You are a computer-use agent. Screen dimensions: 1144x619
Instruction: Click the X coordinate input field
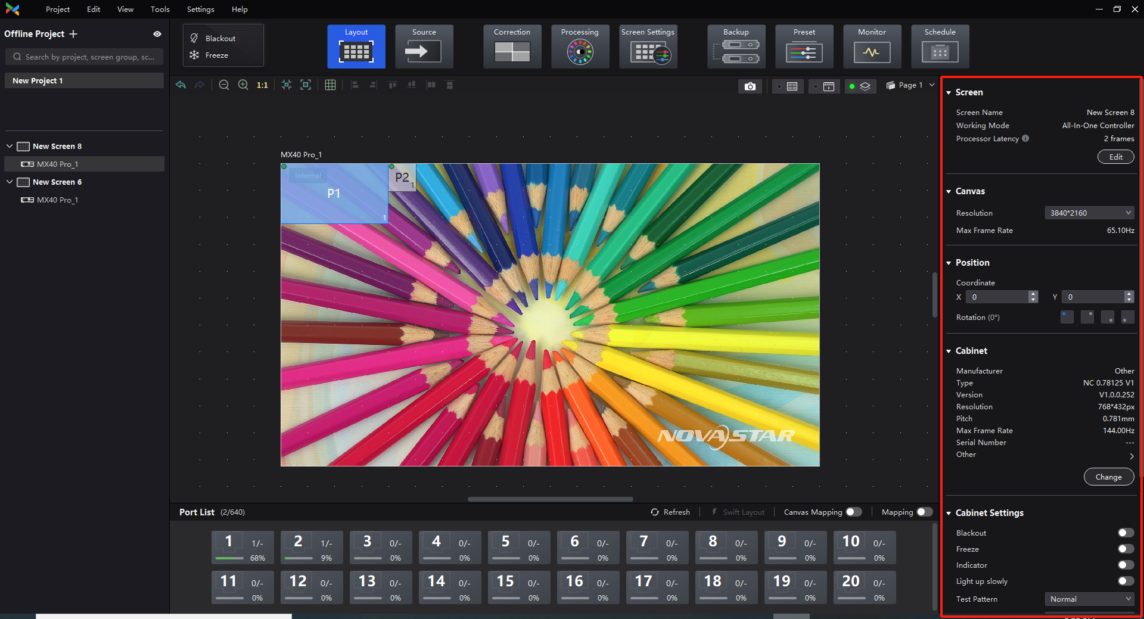(x=998, y=297)
